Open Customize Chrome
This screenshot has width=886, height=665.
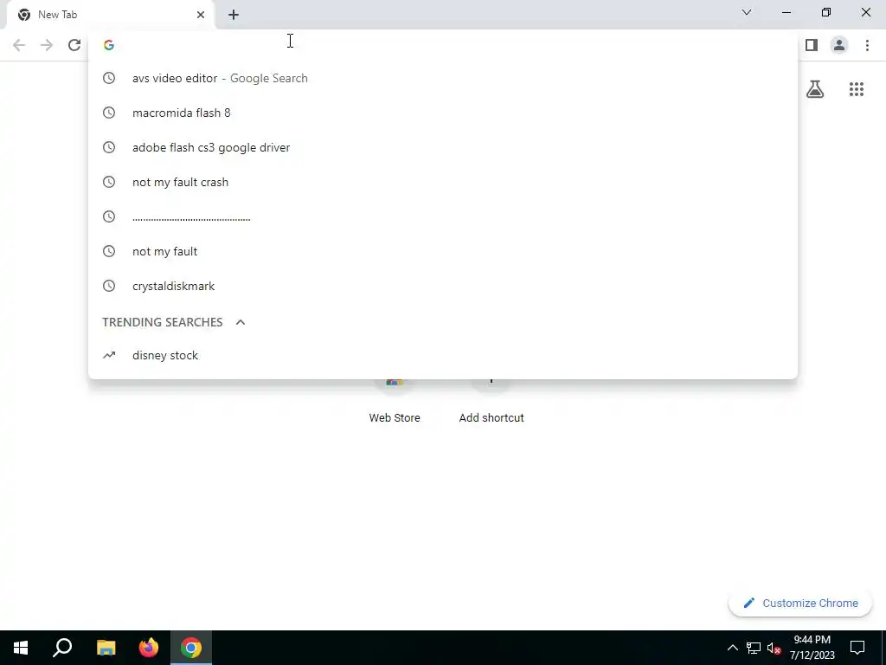pos(800,603)
